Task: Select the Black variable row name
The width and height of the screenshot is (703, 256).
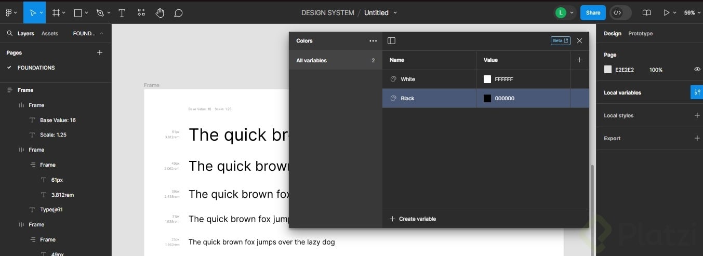Action: 407,98
